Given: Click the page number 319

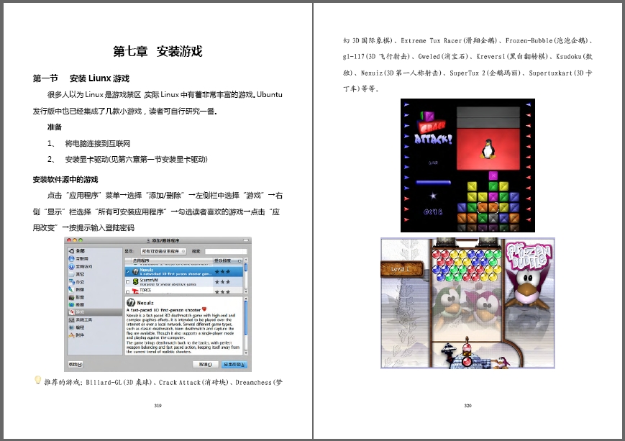Looking at the screenshot, I should pyautogui.click(x=158, y=406).
